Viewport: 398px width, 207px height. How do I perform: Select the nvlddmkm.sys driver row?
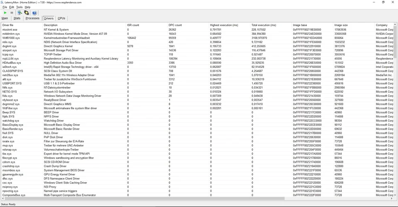(x=197, y=34)
